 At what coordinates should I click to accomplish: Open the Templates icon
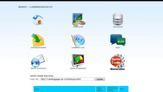click(x=79, y=19)
